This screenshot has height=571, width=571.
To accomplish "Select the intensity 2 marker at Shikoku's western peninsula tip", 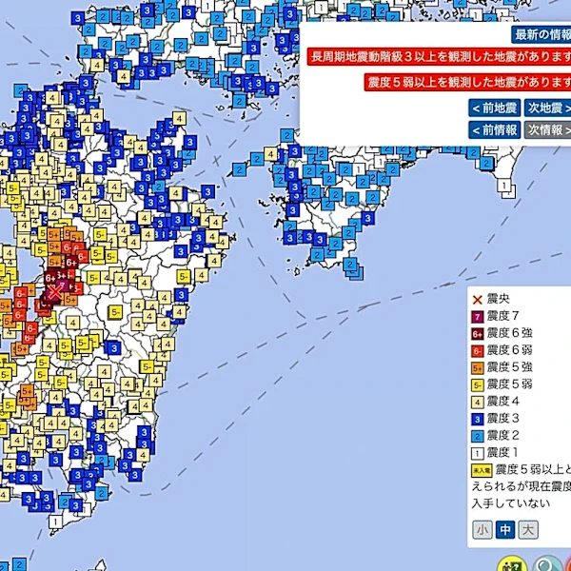I will (x=239, y=170).
